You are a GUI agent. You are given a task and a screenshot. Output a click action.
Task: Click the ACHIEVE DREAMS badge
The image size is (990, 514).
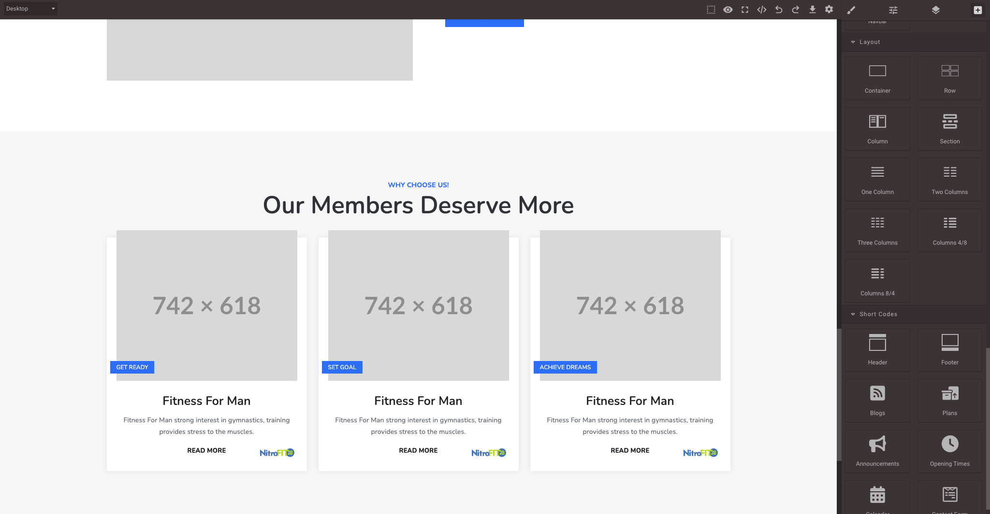[565, 367]
